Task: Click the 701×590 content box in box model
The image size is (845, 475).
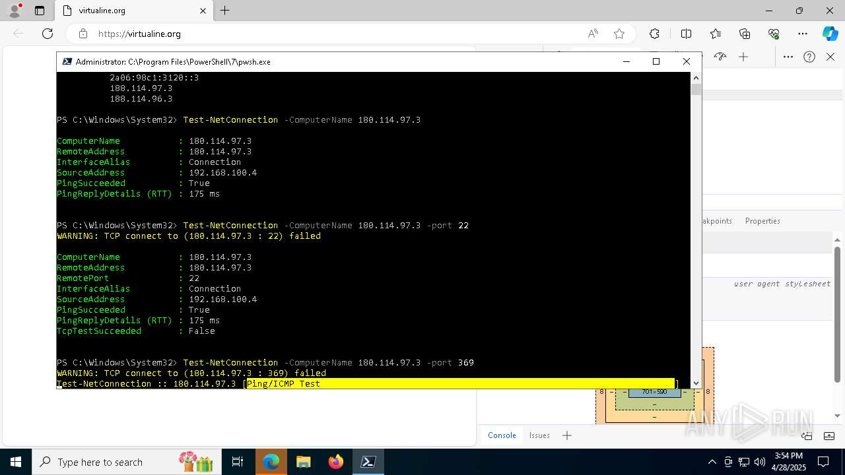Action: tap(654, 392)
